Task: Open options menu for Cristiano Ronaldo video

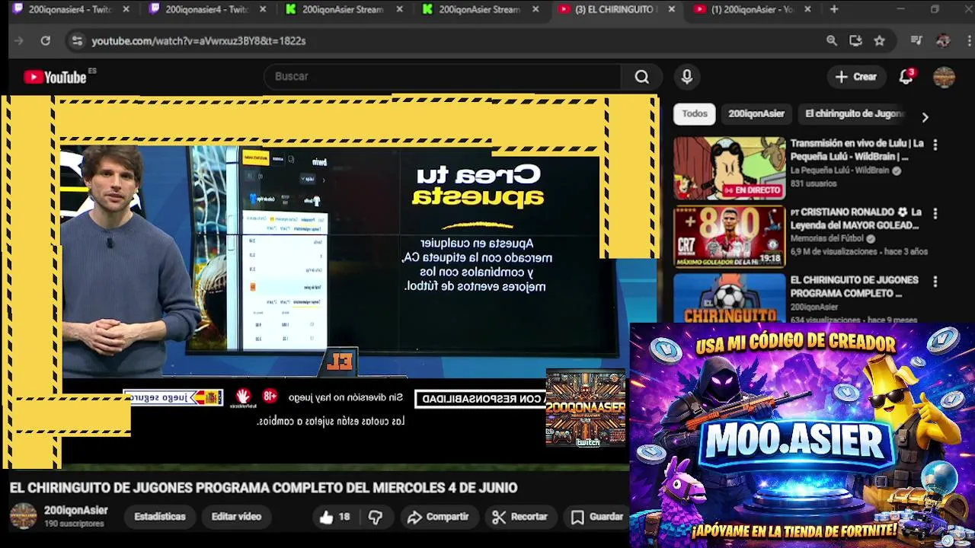Action: [x=935, y=213]
